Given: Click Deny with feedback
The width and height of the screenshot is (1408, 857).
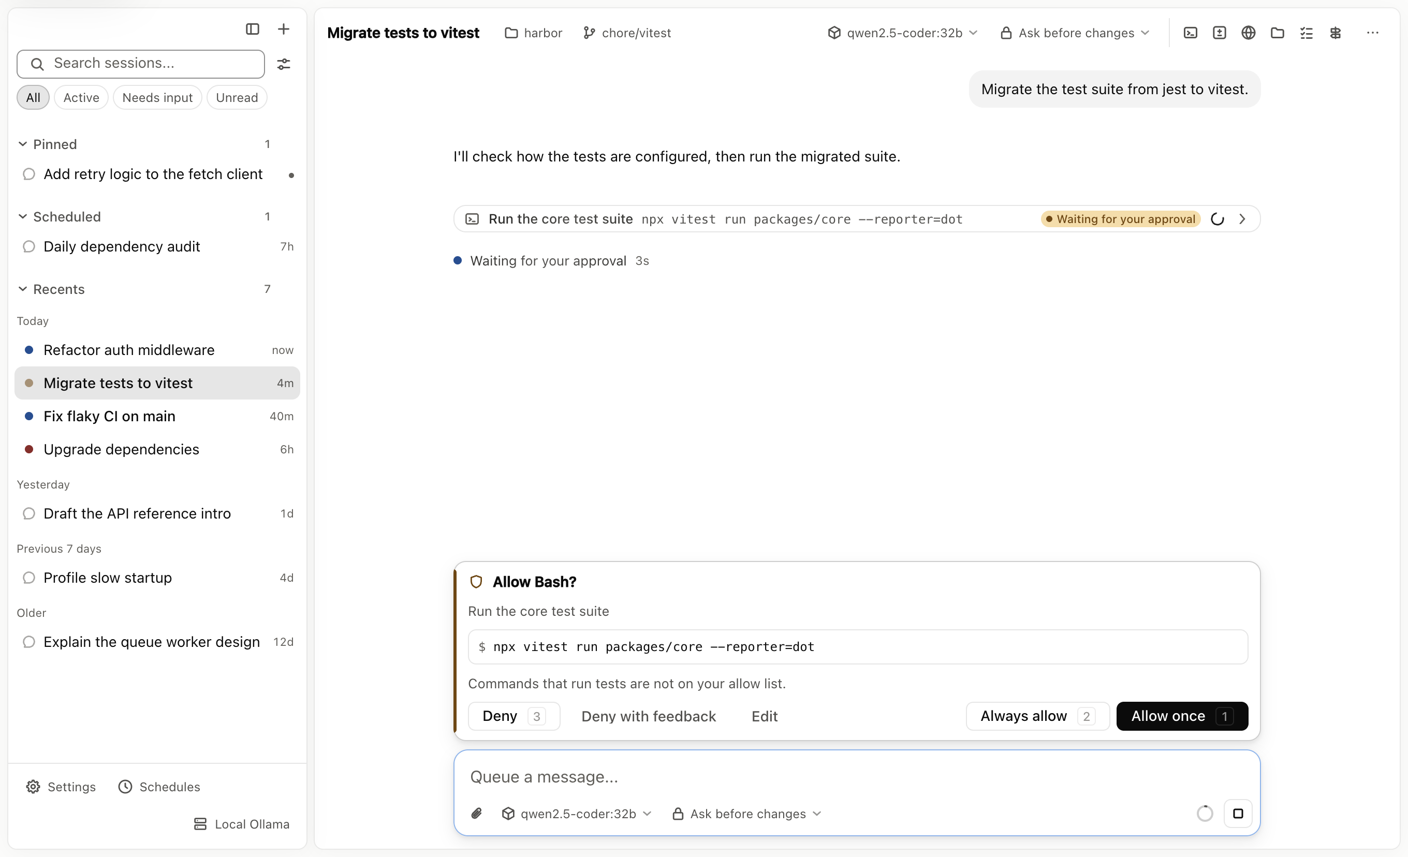Looking at the screenshot, I should [x=648, y=716].
